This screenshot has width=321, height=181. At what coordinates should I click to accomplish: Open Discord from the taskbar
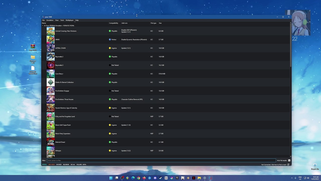pyautogui.click(x=155, y=178)
